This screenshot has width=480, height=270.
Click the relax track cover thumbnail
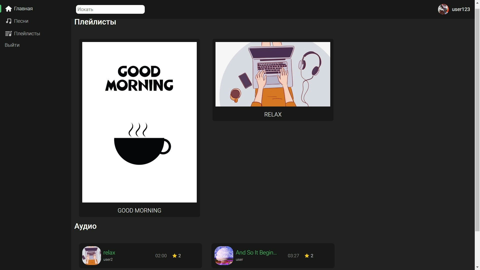point(91,255)
